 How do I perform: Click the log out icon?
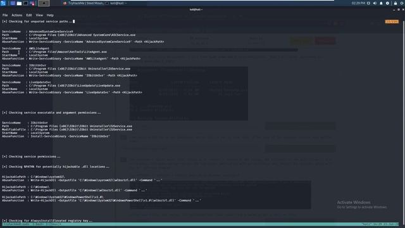pos(402,3)
